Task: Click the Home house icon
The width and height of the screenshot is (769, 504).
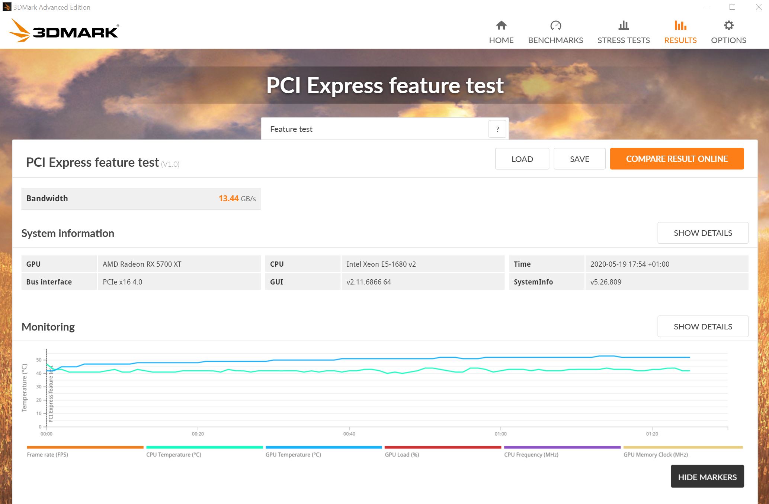Action: pos(501,25)
